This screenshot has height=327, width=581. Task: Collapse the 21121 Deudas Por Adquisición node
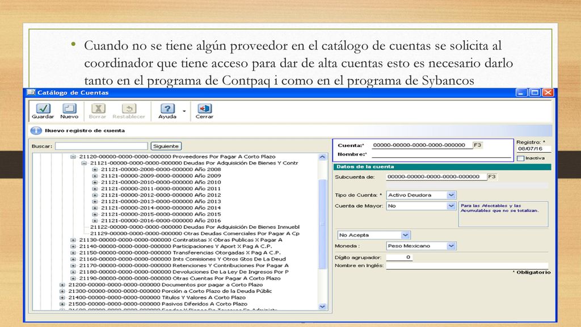84,163
